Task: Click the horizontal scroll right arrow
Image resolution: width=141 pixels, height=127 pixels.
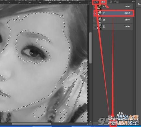Action: tap(88, 124)
